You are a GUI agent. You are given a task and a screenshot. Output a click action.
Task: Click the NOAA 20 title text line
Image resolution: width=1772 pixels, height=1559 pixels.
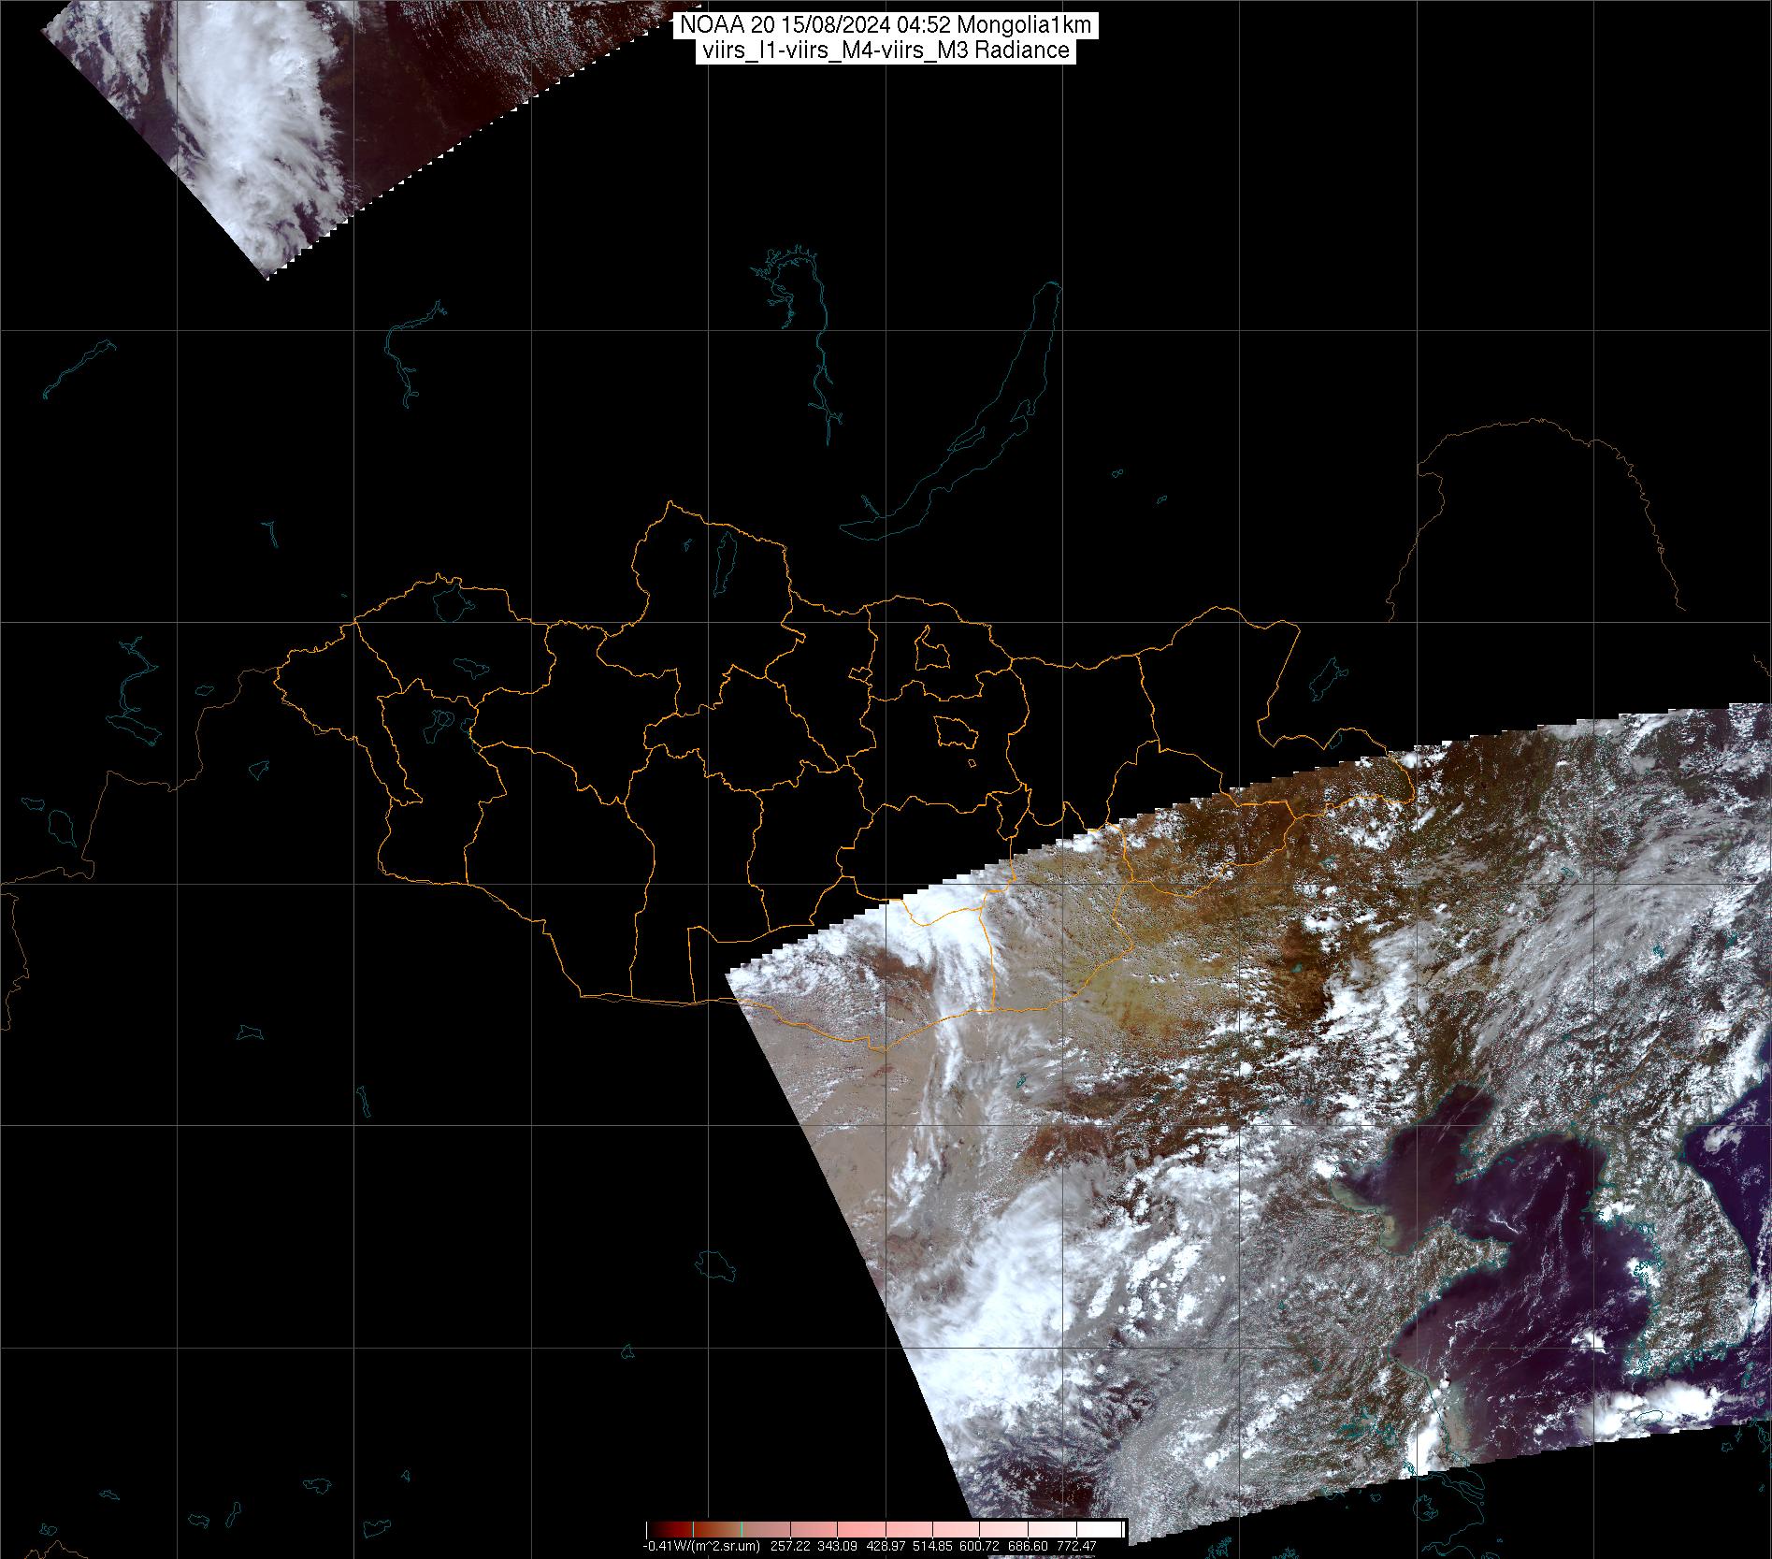886,26
